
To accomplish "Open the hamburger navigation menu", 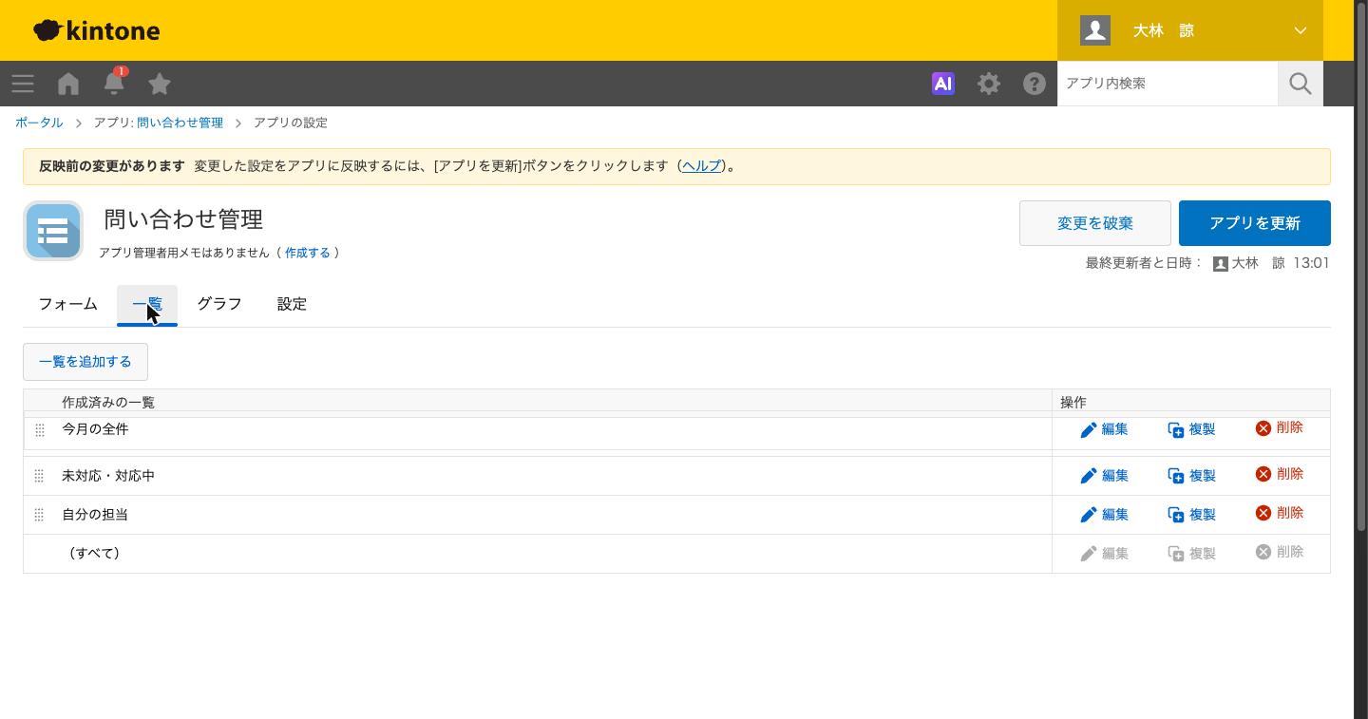I will pyautogui.click(x=23, y=84).
